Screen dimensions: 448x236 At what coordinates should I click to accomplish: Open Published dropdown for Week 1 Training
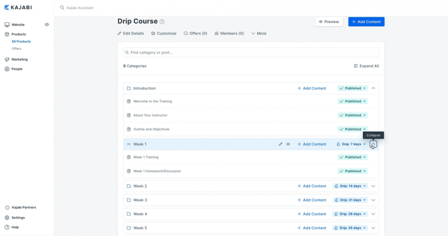353,157
